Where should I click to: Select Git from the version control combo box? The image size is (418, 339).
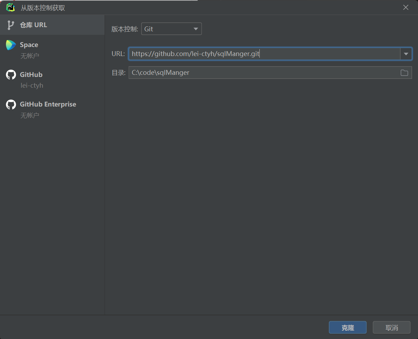coord(171,29)
